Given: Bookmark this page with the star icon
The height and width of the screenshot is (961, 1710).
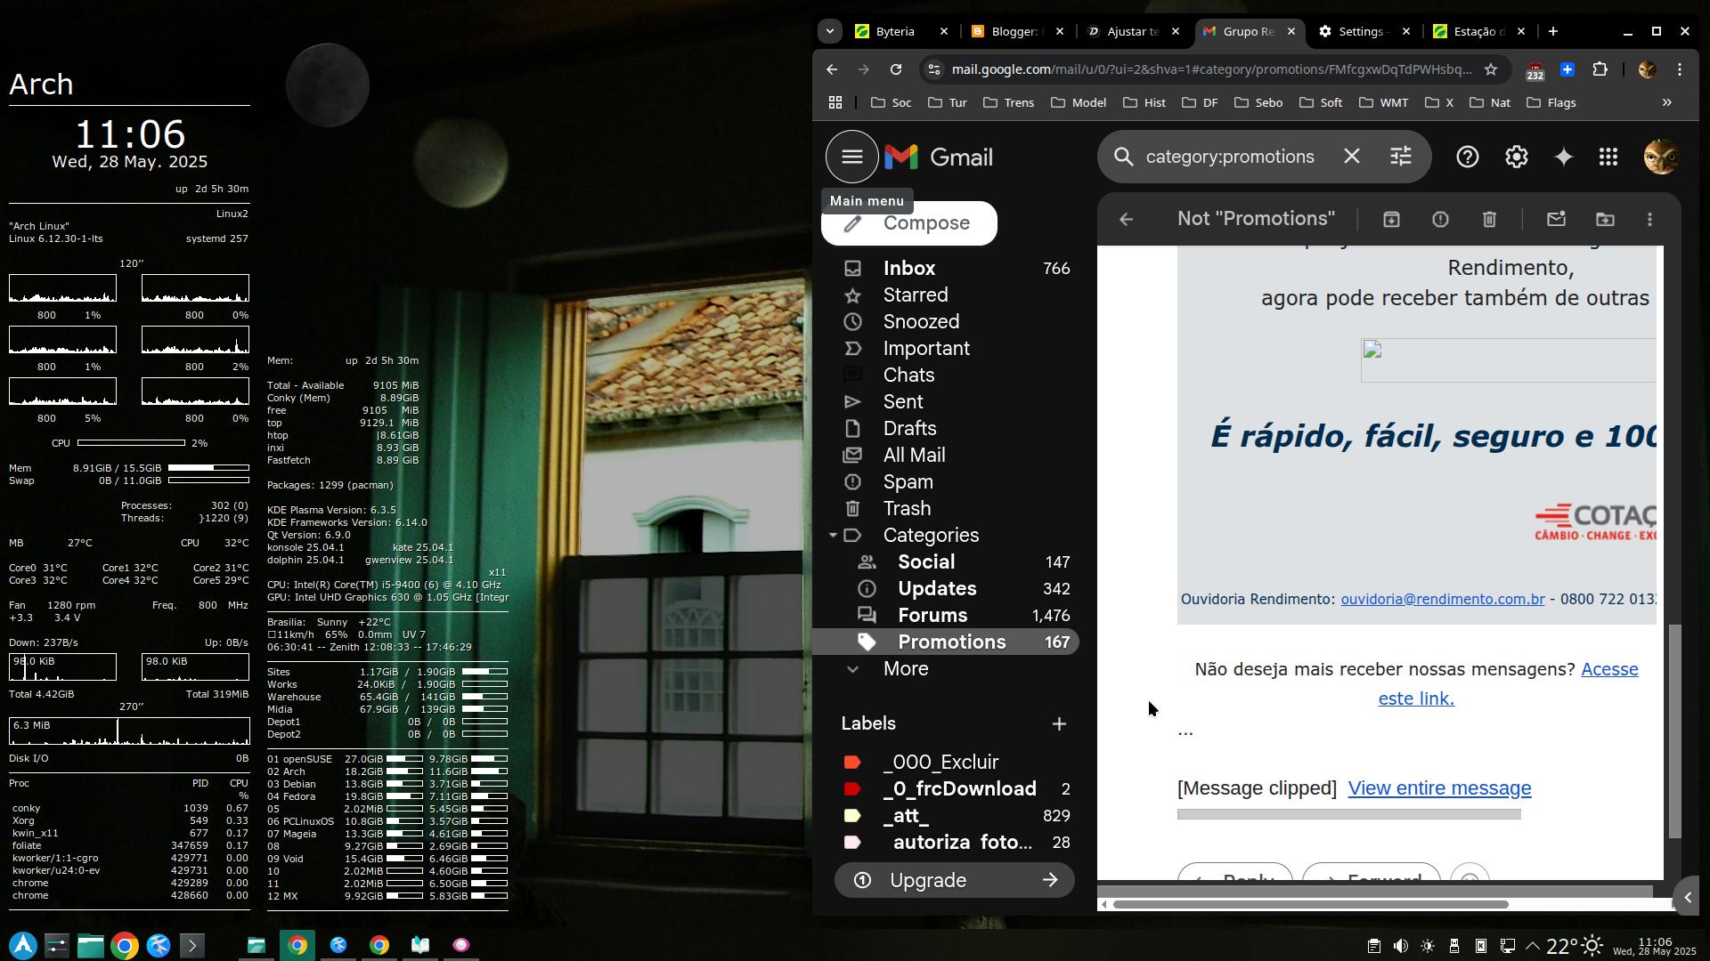Looking at the screenshot, I should pos(1491,69).
